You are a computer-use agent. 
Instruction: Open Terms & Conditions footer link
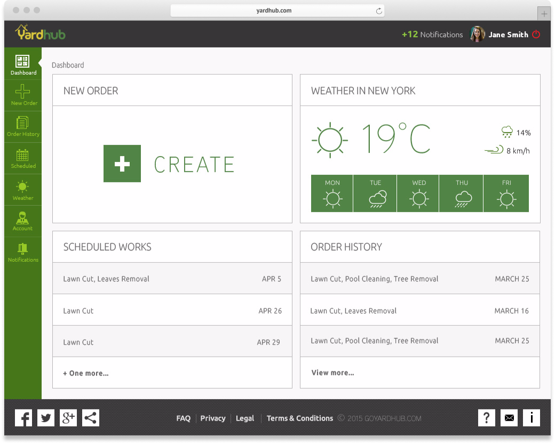coord(300,418)
